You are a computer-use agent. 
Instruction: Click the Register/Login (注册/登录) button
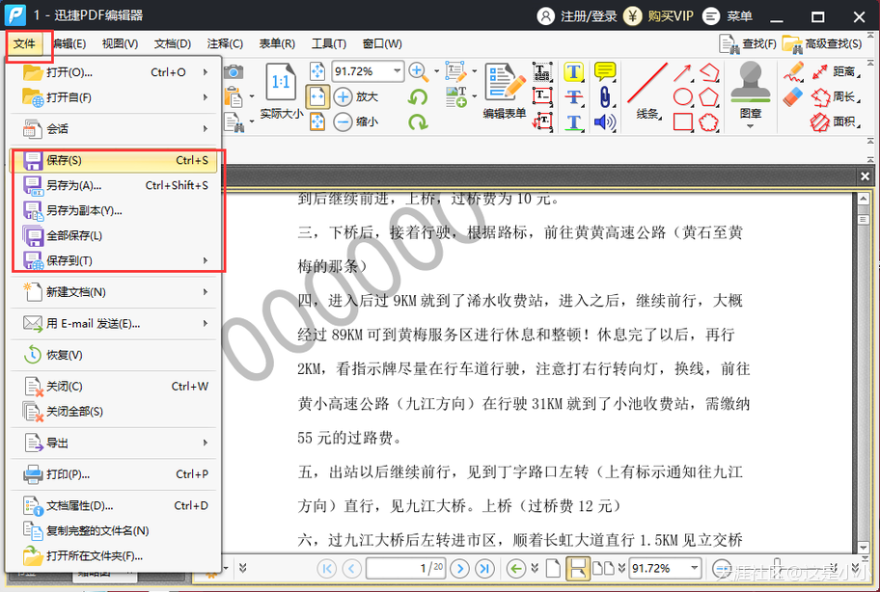tap(577, 16)
